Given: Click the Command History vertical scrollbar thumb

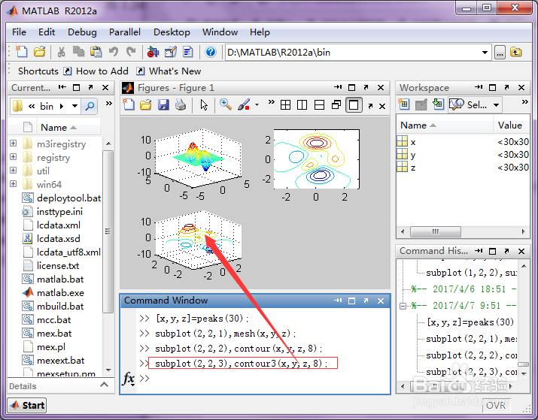Looking at the screenshot, I should pos(523,364).
